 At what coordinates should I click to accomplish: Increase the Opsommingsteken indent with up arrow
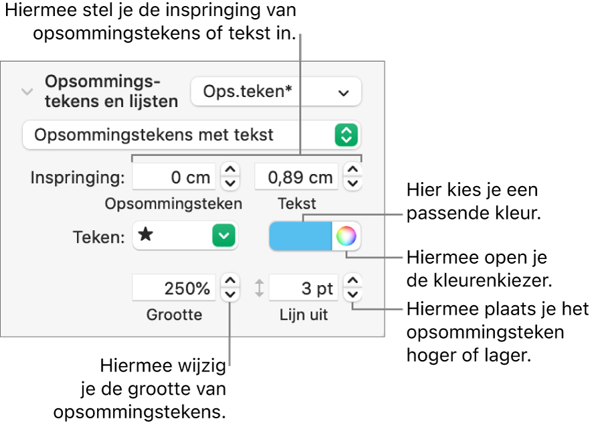pos(229,171)
